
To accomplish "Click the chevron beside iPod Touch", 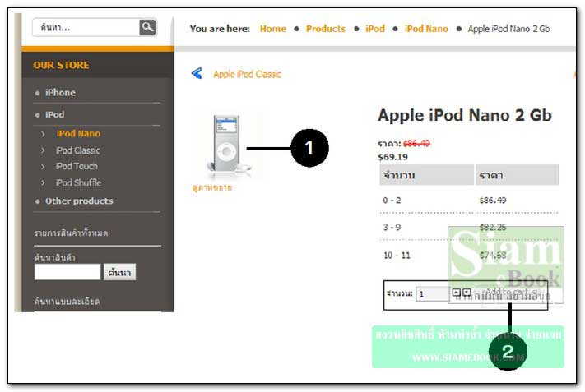I will point(43,166).
